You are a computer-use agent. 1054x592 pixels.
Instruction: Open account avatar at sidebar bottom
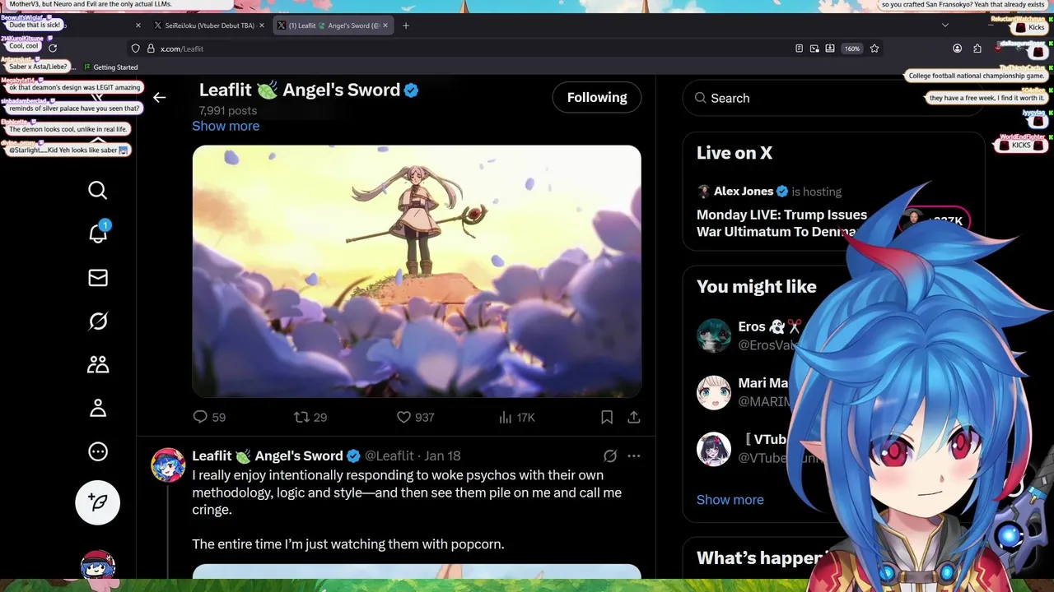pos(98,567)
